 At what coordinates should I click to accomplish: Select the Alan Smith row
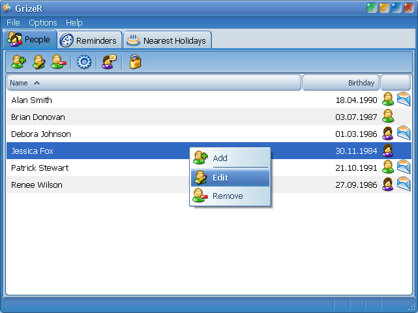209,100
